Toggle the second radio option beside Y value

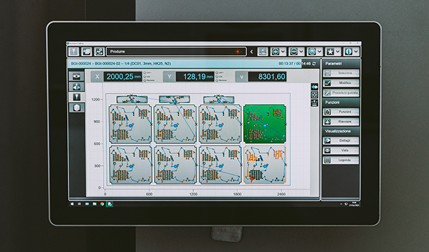pyautogui.click(x=217, y=76)
